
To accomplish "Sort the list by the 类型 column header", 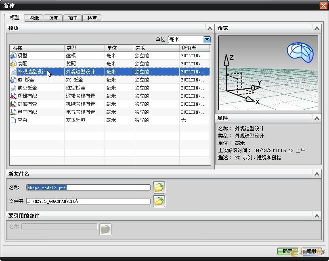I will (x=84, y=48).
